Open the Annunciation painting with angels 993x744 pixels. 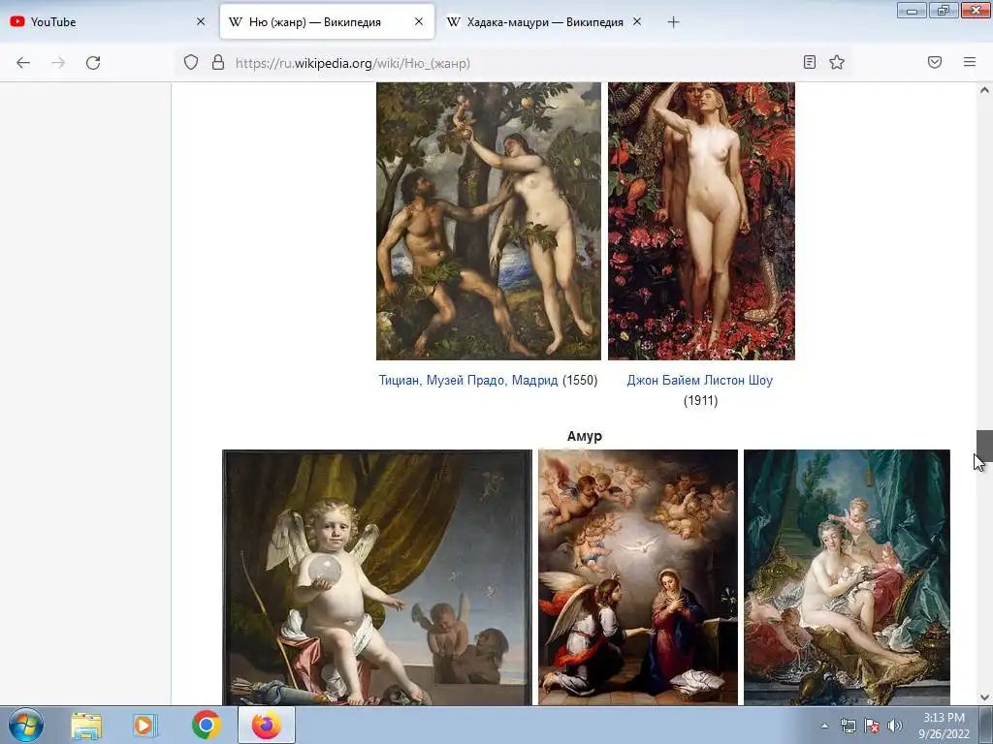click(x=638, y=577)
